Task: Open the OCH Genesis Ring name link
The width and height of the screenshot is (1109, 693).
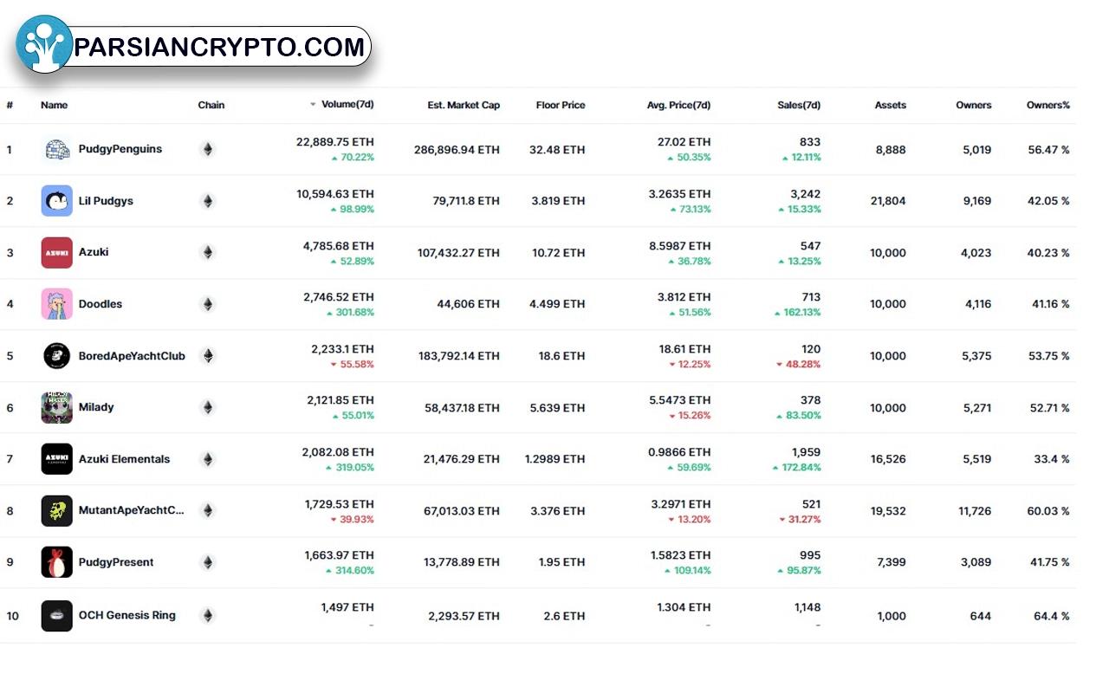Action: click(126, 615)
